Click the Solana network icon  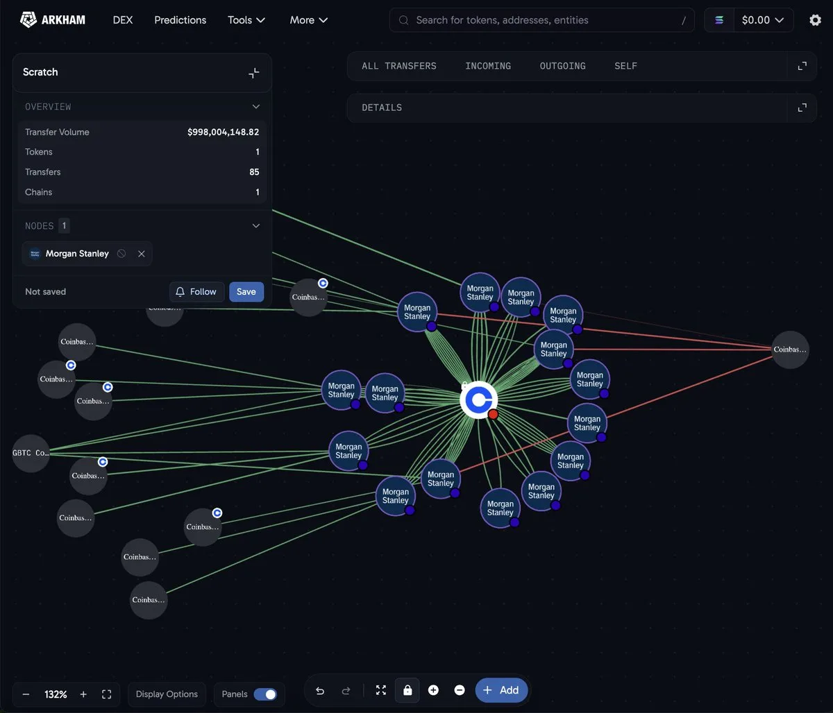tap(718, 20)
